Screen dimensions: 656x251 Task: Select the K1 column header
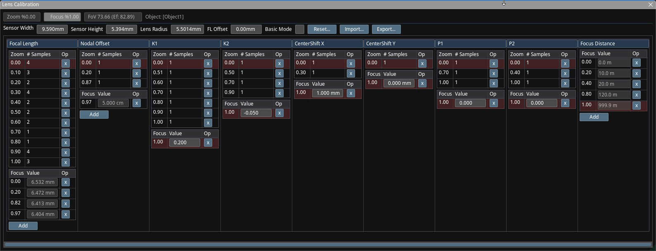pos(185,44)
